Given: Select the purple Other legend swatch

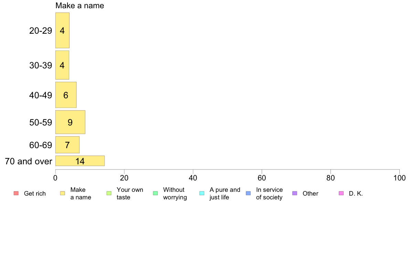Looking at the screenshot, I should tap(295, 193).
